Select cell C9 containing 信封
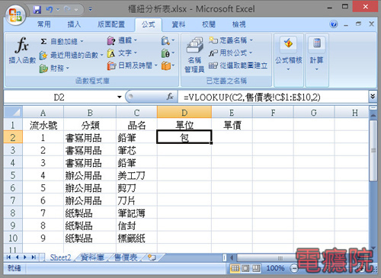Viewport: 381px width, 278px height. (x=136, y=225)
